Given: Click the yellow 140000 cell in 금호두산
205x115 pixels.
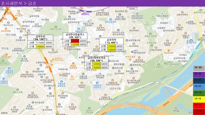Looking at the screenshot, I should [x=40, y=47].
